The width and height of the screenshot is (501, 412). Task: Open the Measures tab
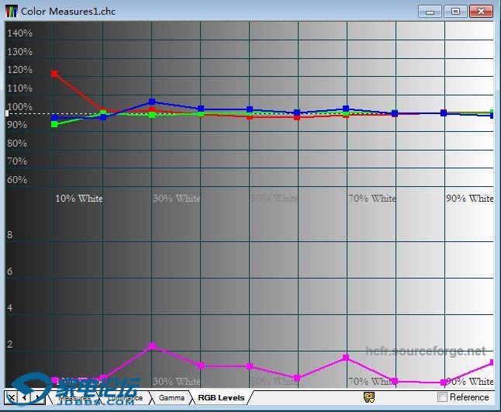pos(74,397)
